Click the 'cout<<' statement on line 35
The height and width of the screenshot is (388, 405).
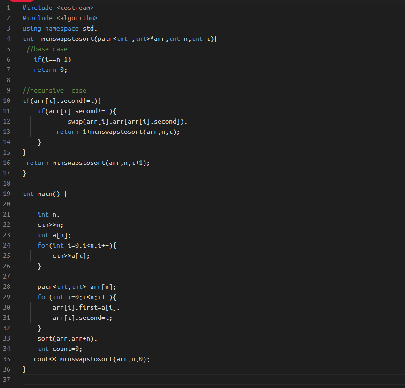[x=44, y=359]
